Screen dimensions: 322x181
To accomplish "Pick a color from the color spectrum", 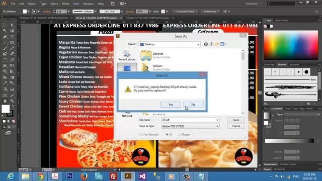I will point(291,45).
